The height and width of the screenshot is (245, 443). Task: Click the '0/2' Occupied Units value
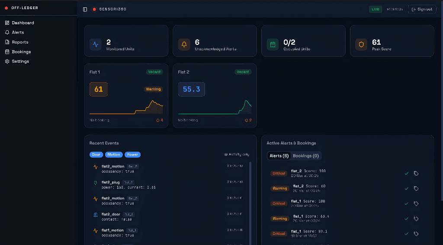(x=289, y=42)
